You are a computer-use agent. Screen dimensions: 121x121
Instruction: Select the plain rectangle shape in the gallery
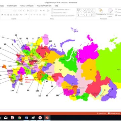coord(86,10)
